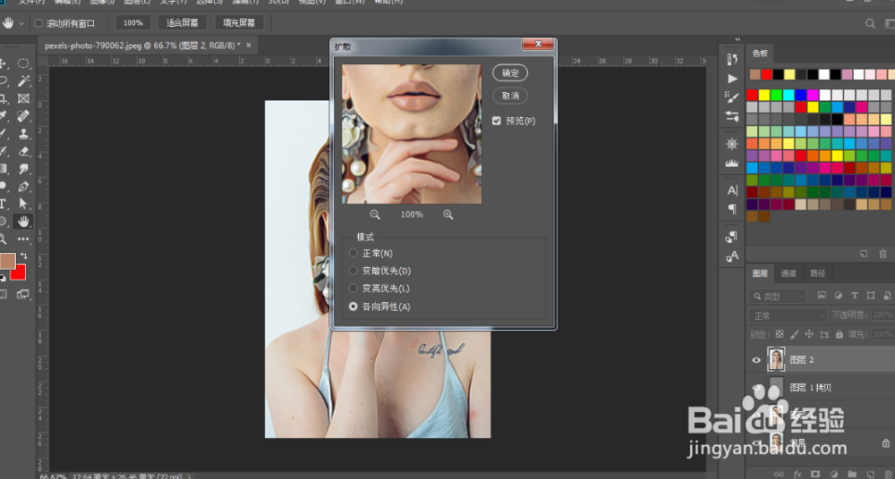Collapse panels with double-arrow expander
The height and width of the screenshot is (479, 895).
click(737, 39)
